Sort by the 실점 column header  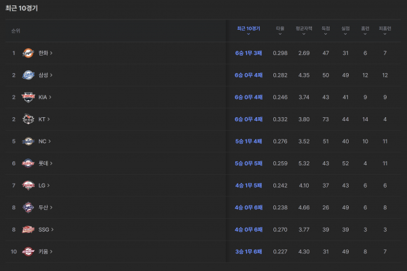(x=345, y=30)
